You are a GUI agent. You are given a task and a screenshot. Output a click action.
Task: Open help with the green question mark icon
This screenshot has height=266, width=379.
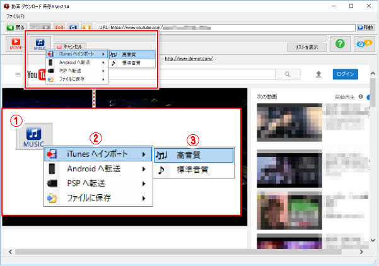tap(340, 43)
